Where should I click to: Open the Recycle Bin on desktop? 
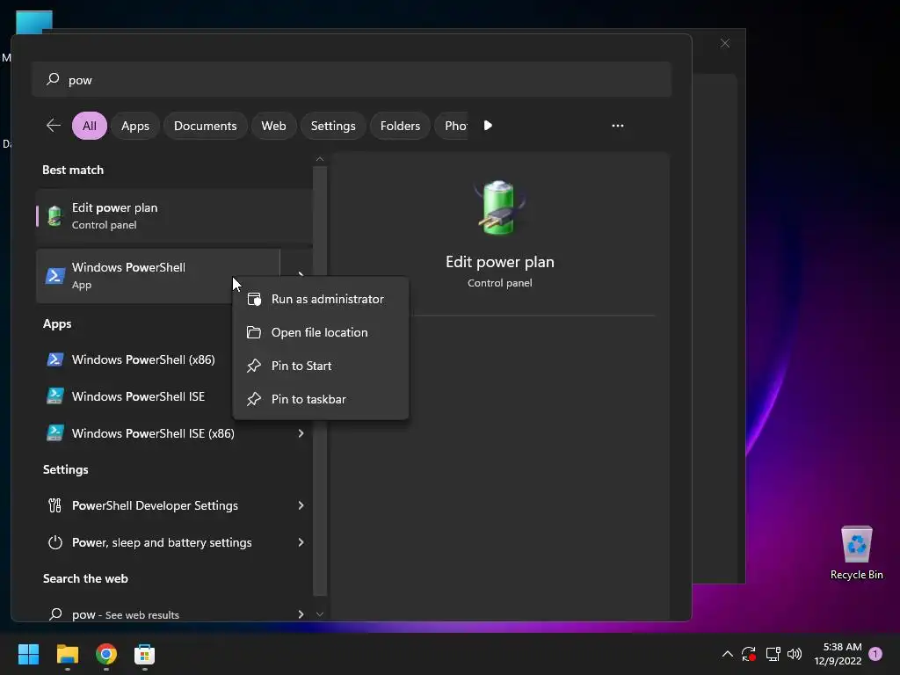856,552
